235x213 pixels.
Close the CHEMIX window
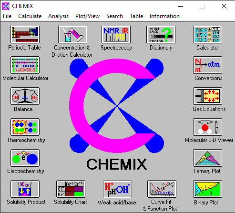click(224, 6)
